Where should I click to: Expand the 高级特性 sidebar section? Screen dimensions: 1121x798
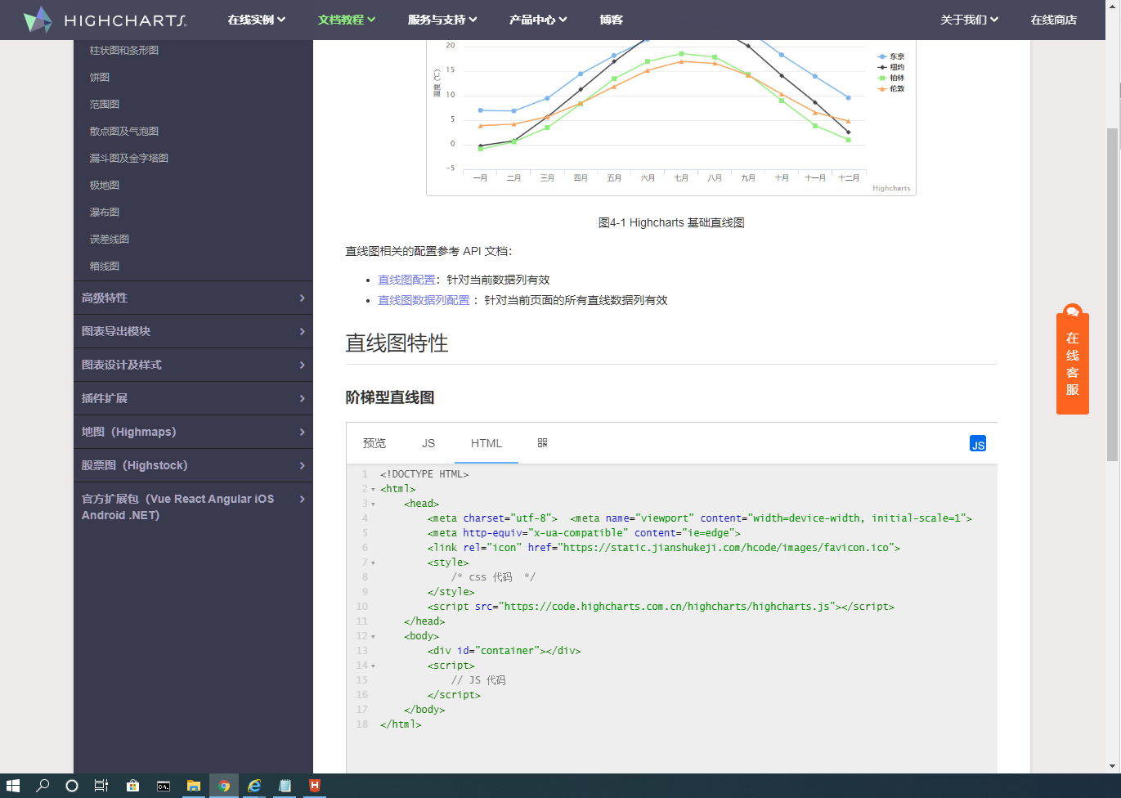[193, 298]
